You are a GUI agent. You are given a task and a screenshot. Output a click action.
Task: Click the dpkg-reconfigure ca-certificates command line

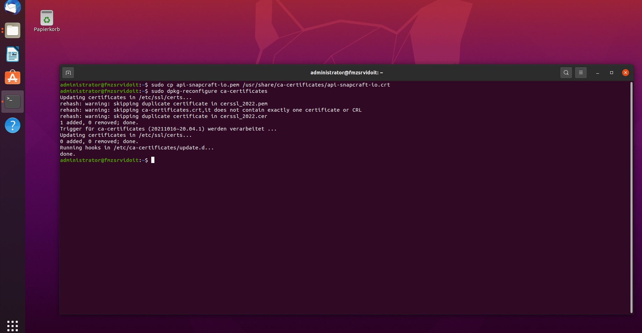coord(209,91)
